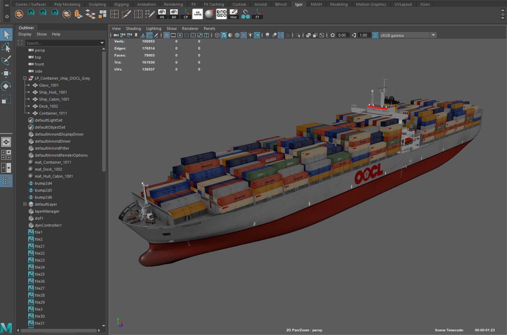Toggle the viewport grid display
This screenshot has height=335, width=507.
[166, 35]
